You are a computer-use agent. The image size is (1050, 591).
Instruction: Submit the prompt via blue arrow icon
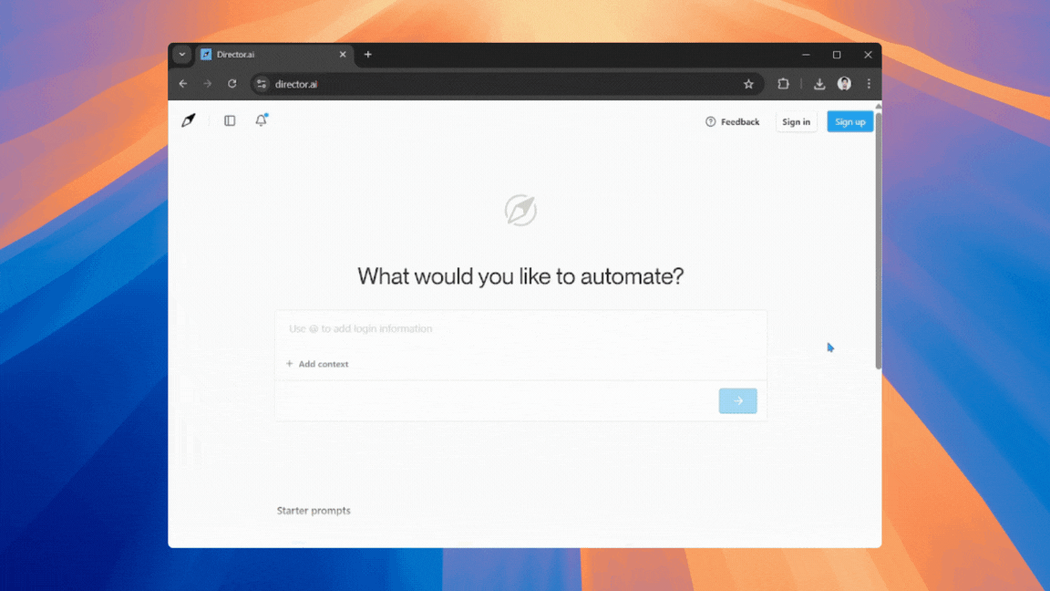[737, 400]
